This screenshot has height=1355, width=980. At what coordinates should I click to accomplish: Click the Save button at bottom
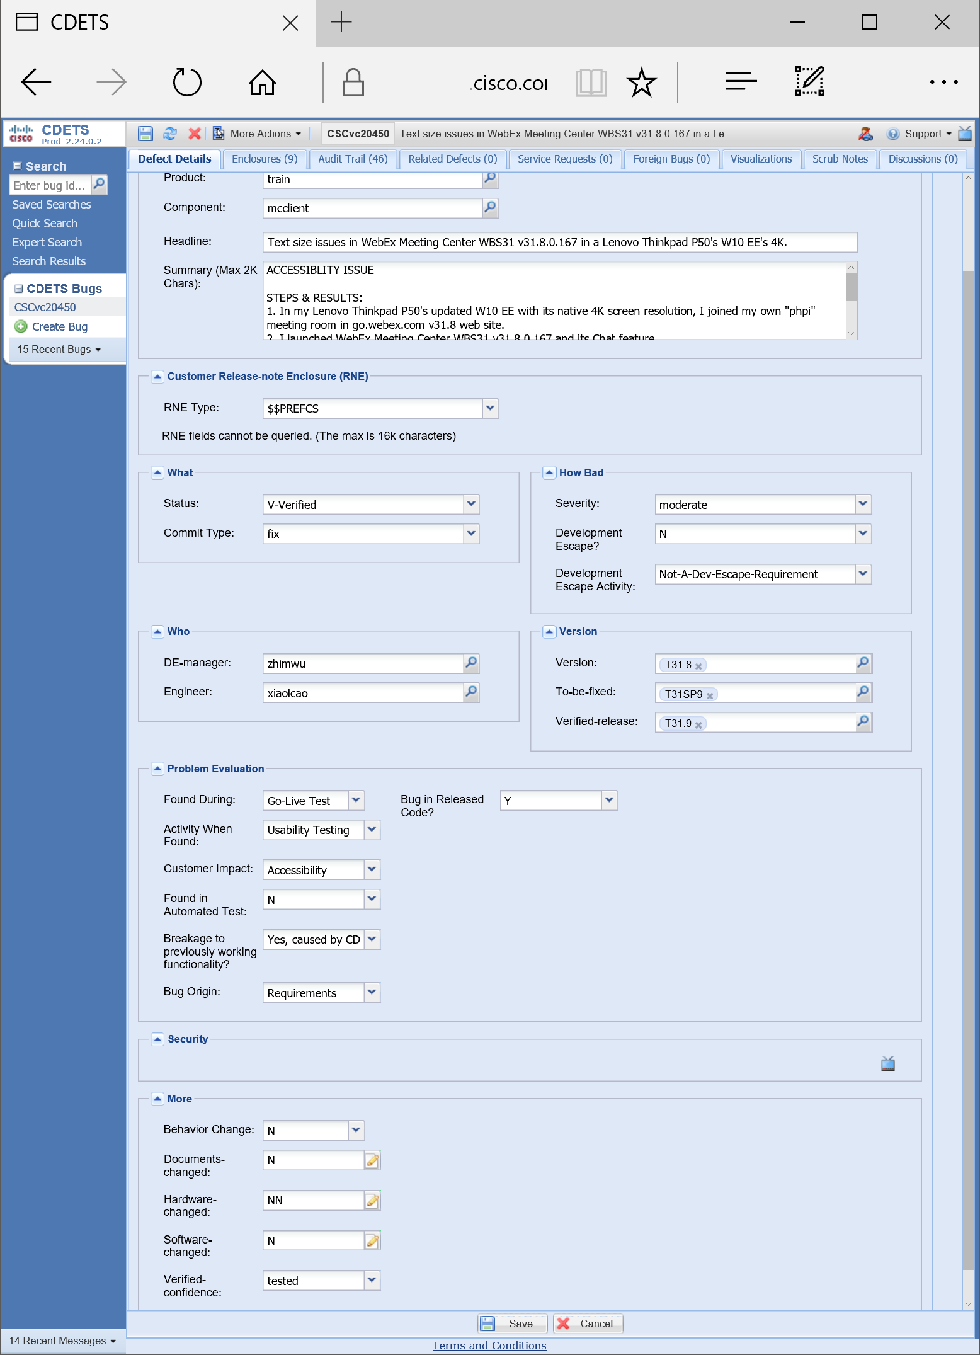click(x=513, y=1324)
